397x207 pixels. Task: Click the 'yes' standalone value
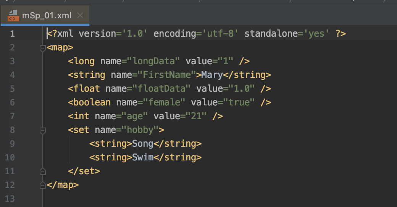click(x=316, y=34)
